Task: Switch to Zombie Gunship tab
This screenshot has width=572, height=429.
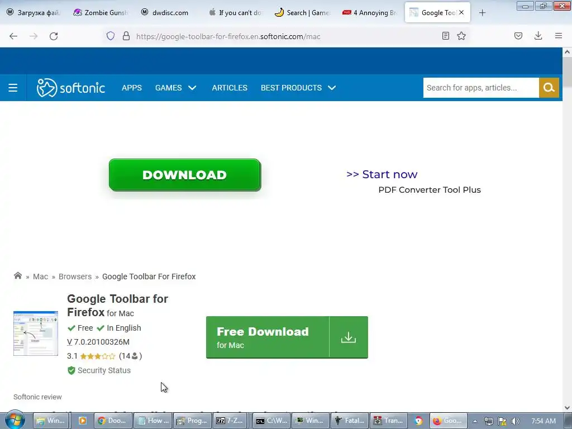Action: [x=101, y=13]
